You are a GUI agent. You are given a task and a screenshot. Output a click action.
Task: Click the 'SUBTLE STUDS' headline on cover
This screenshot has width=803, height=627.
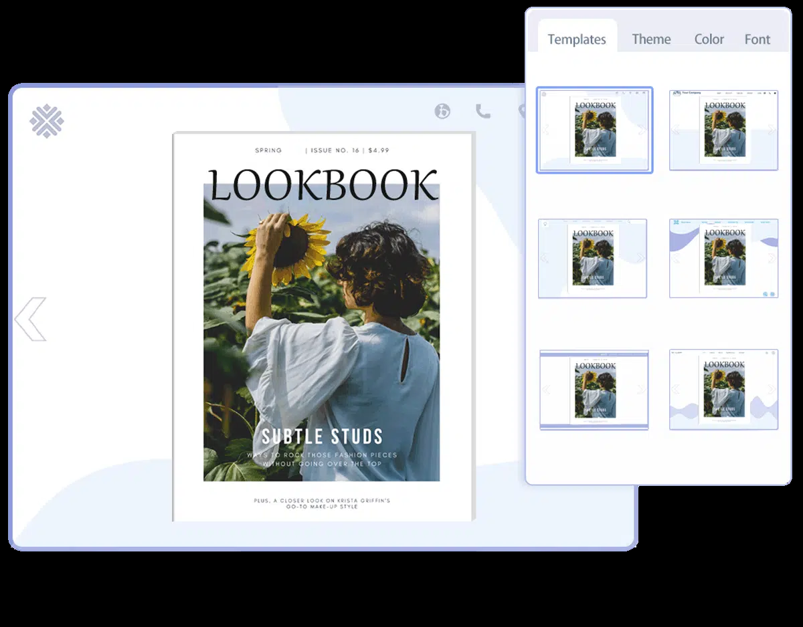(322, 436)
